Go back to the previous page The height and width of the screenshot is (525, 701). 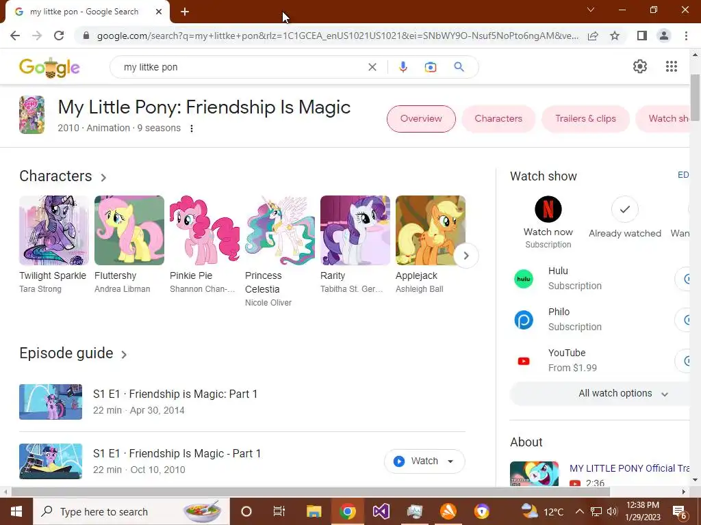[x=15, y=36]
